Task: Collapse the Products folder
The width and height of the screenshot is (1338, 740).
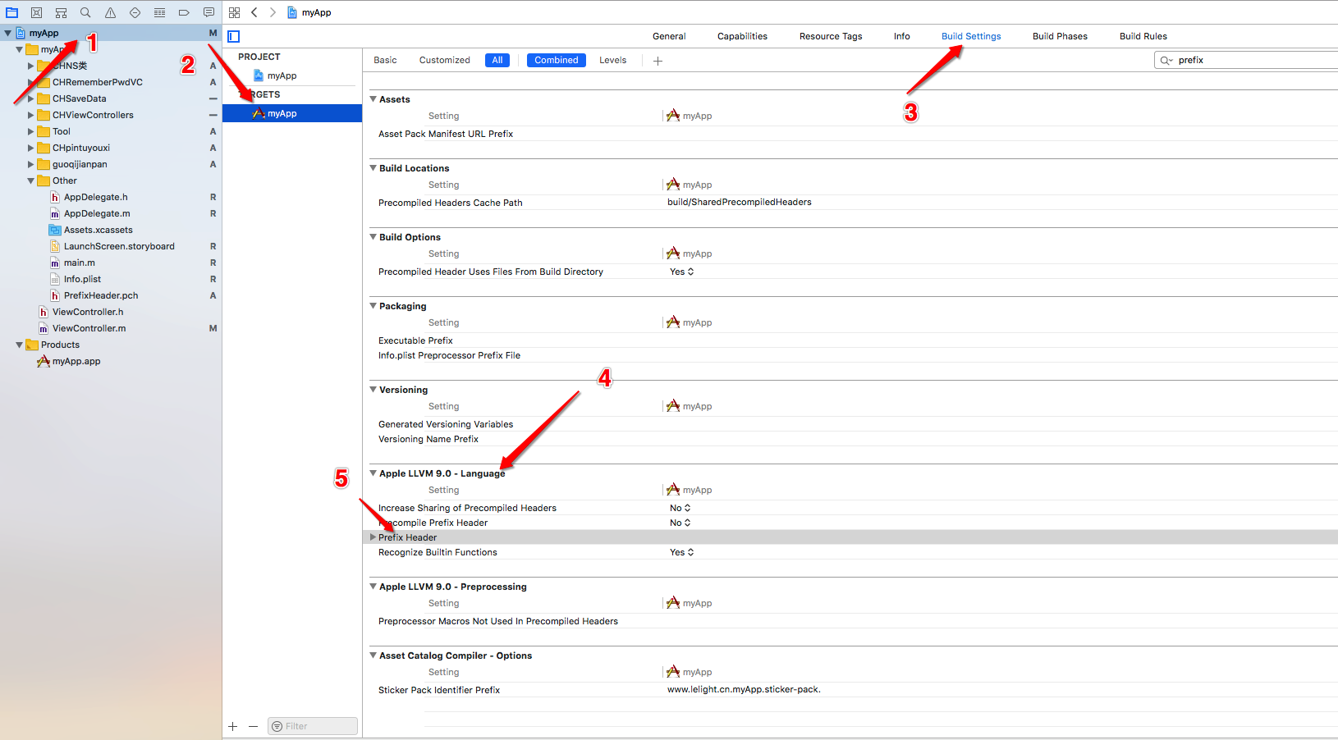Action: click(20, 345)
